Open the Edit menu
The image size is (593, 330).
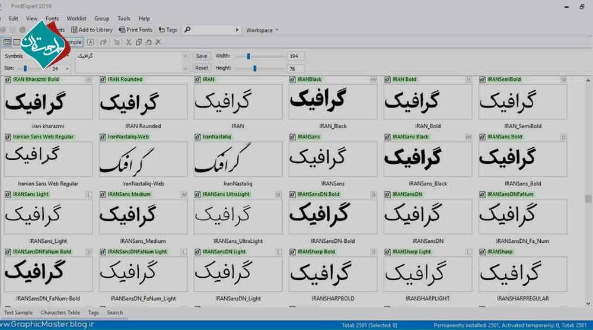point(14,18)
